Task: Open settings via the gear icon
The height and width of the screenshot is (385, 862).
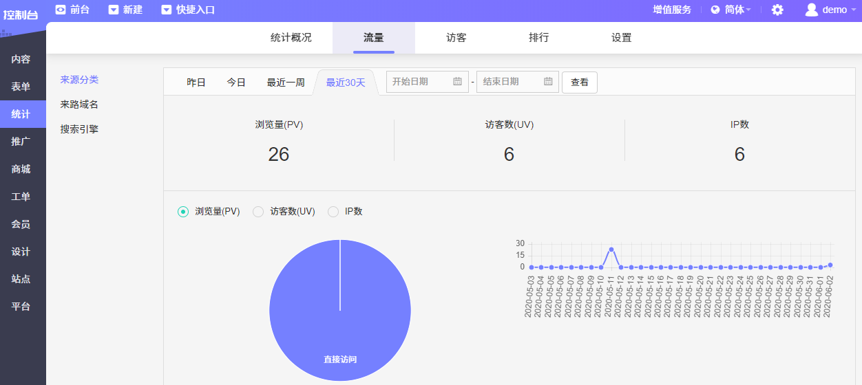Action: pos(777,10)
